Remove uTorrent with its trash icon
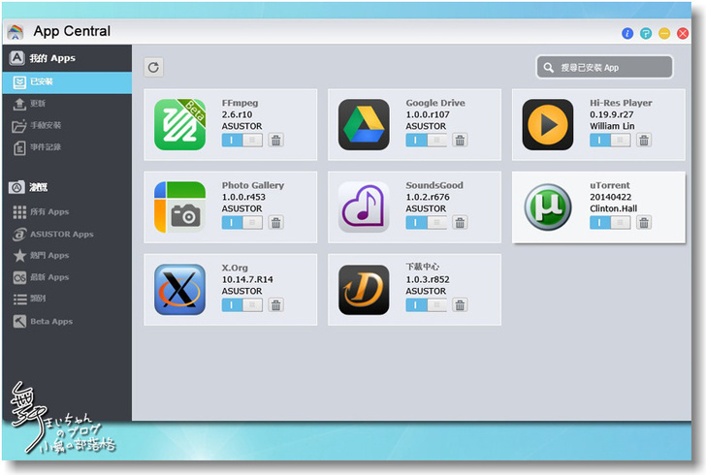Image resolution: width=706 pixels, height=475 pixels. [644, 222]
